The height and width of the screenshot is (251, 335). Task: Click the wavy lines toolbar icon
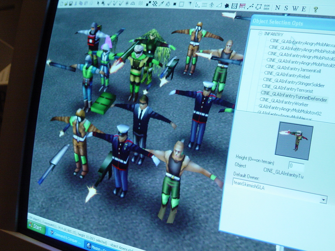141,4
